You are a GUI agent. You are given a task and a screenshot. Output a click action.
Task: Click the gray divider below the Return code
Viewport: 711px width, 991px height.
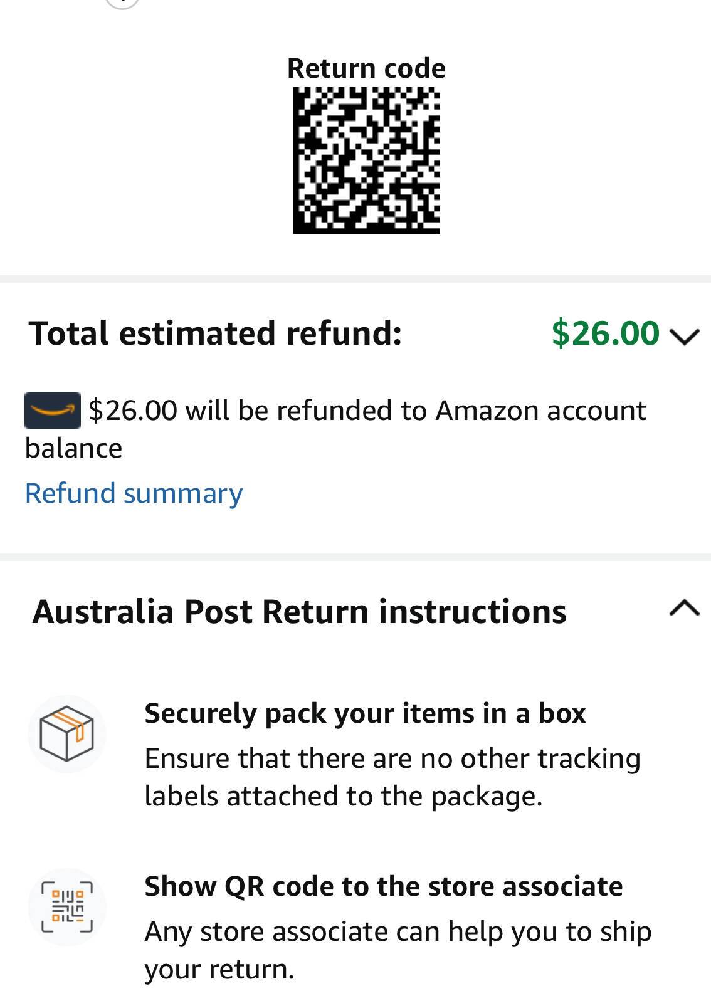tap(355, 279)
